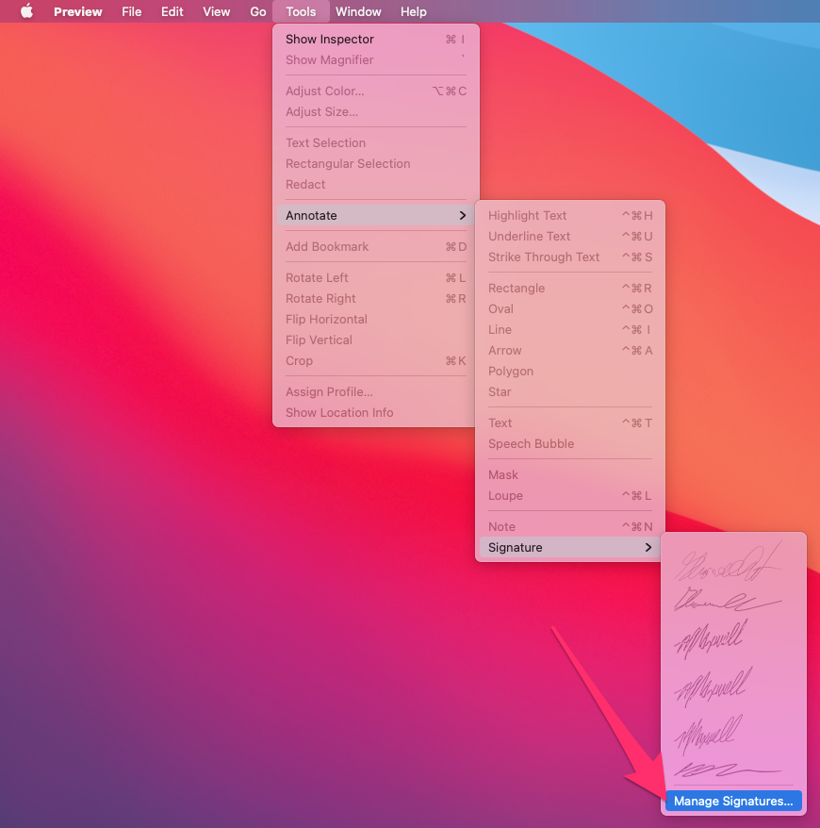This screenshot has width=820, height=828.
Task: Choose Highlight Text annotation
Action: 570,215
